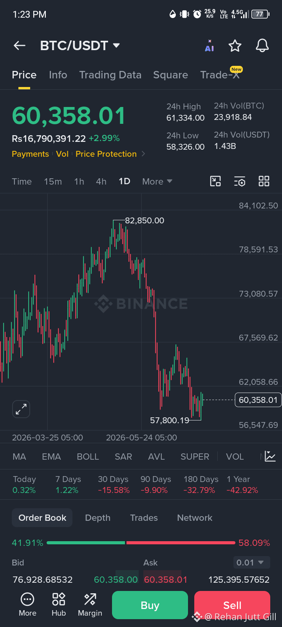Open the 0.01 order book precision dropdown
This screenshot has width=282, height=627.
[251, 563]
